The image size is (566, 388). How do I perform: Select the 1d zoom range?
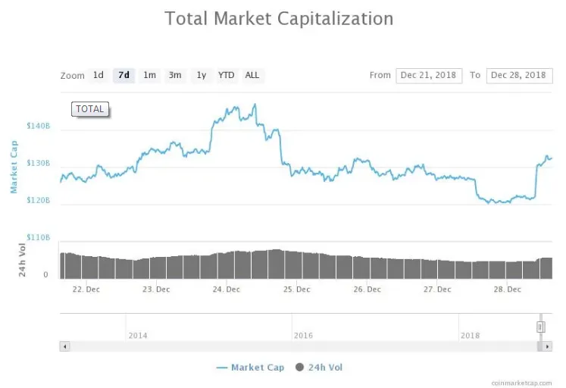click(99, 75)
